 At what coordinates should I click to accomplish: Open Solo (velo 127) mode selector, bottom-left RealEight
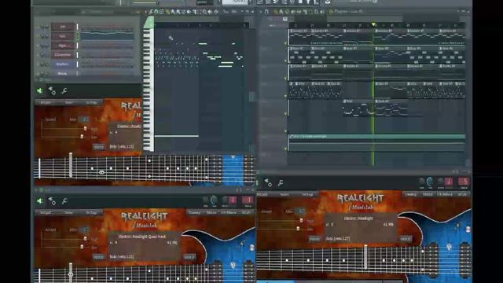[x=122, y=257]
